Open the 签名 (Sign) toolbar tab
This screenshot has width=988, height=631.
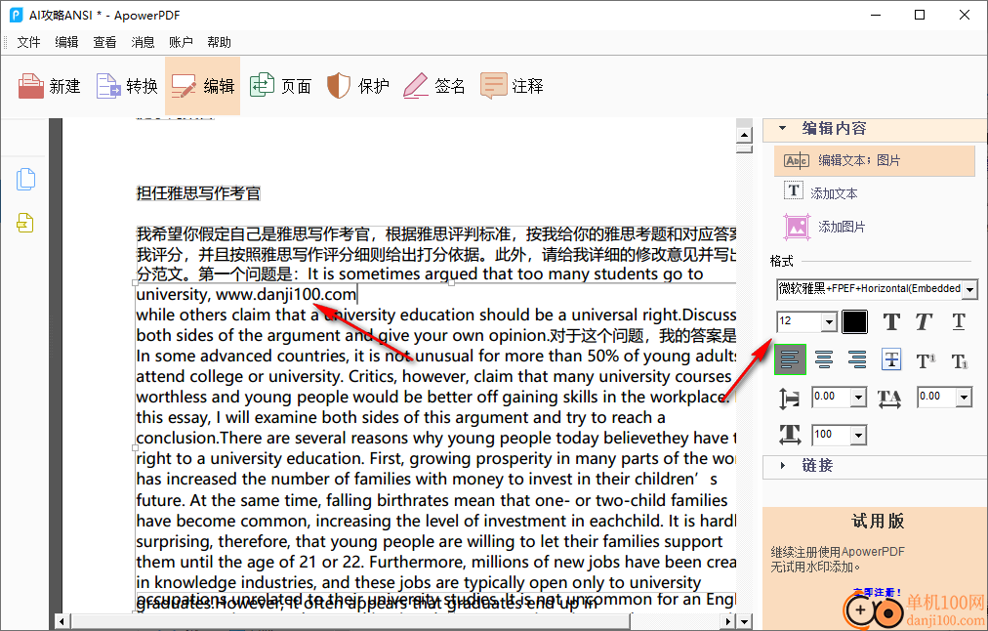(434, 86)
